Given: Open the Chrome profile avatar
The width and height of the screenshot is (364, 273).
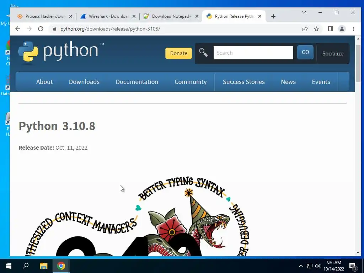Looking at the screenshot, I should (342, 29).
